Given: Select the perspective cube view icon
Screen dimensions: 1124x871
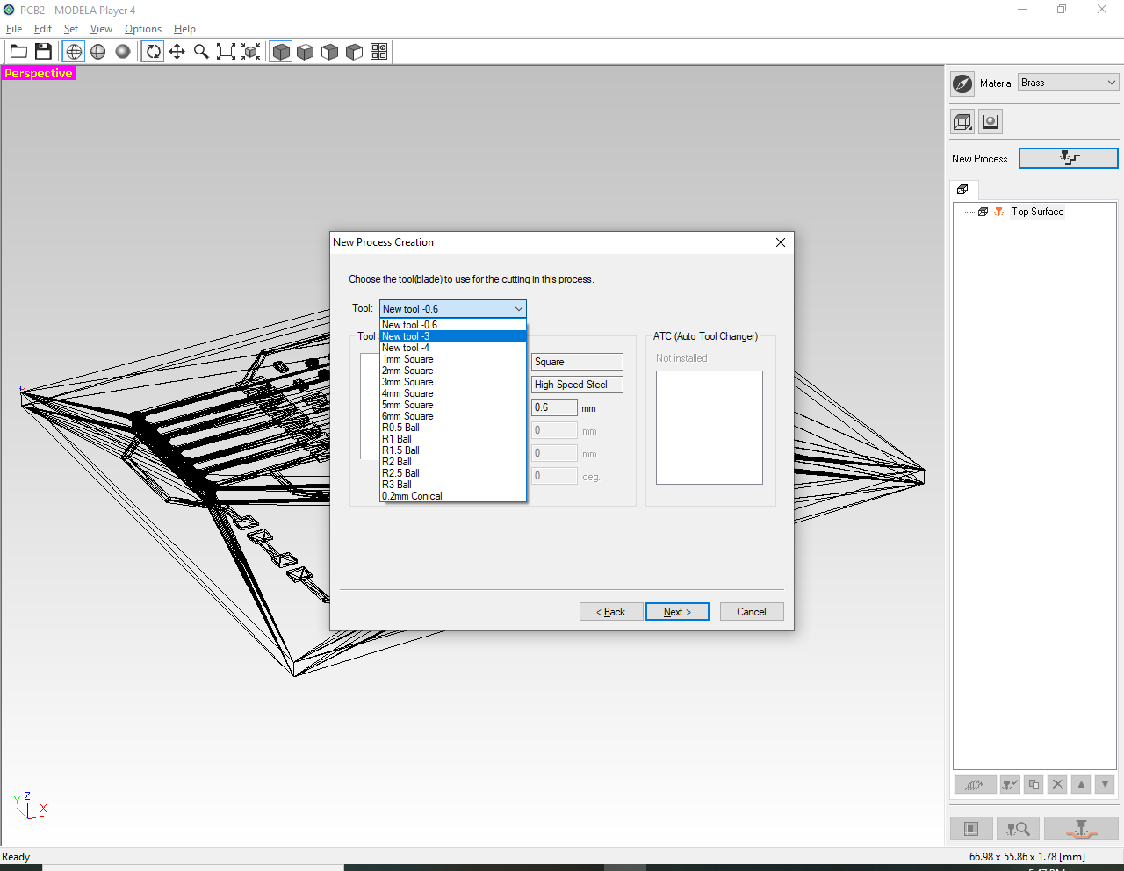Looking at the screenshot, I should coord(281,52).
